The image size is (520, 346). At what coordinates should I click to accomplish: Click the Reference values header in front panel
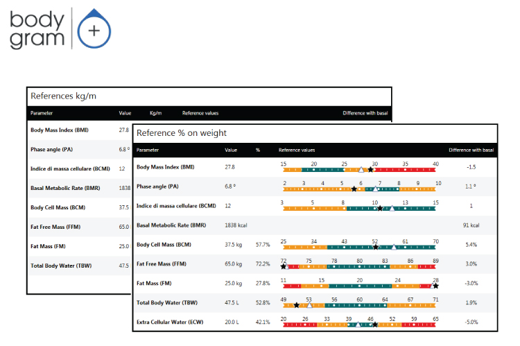(296, 149)
